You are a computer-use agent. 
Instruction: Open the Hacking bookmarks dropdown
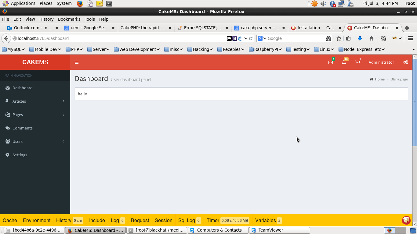(200, 49)
